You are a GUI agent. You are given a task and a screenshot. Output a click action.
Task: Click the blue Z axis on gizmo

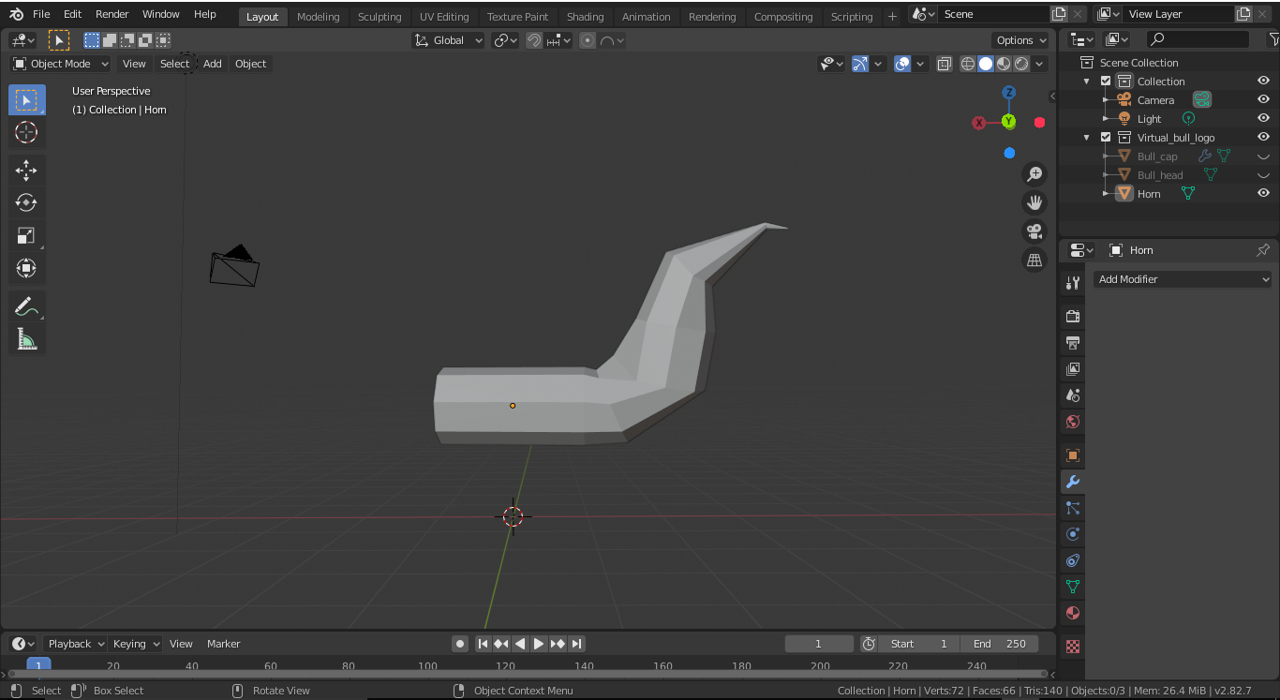1009,93
